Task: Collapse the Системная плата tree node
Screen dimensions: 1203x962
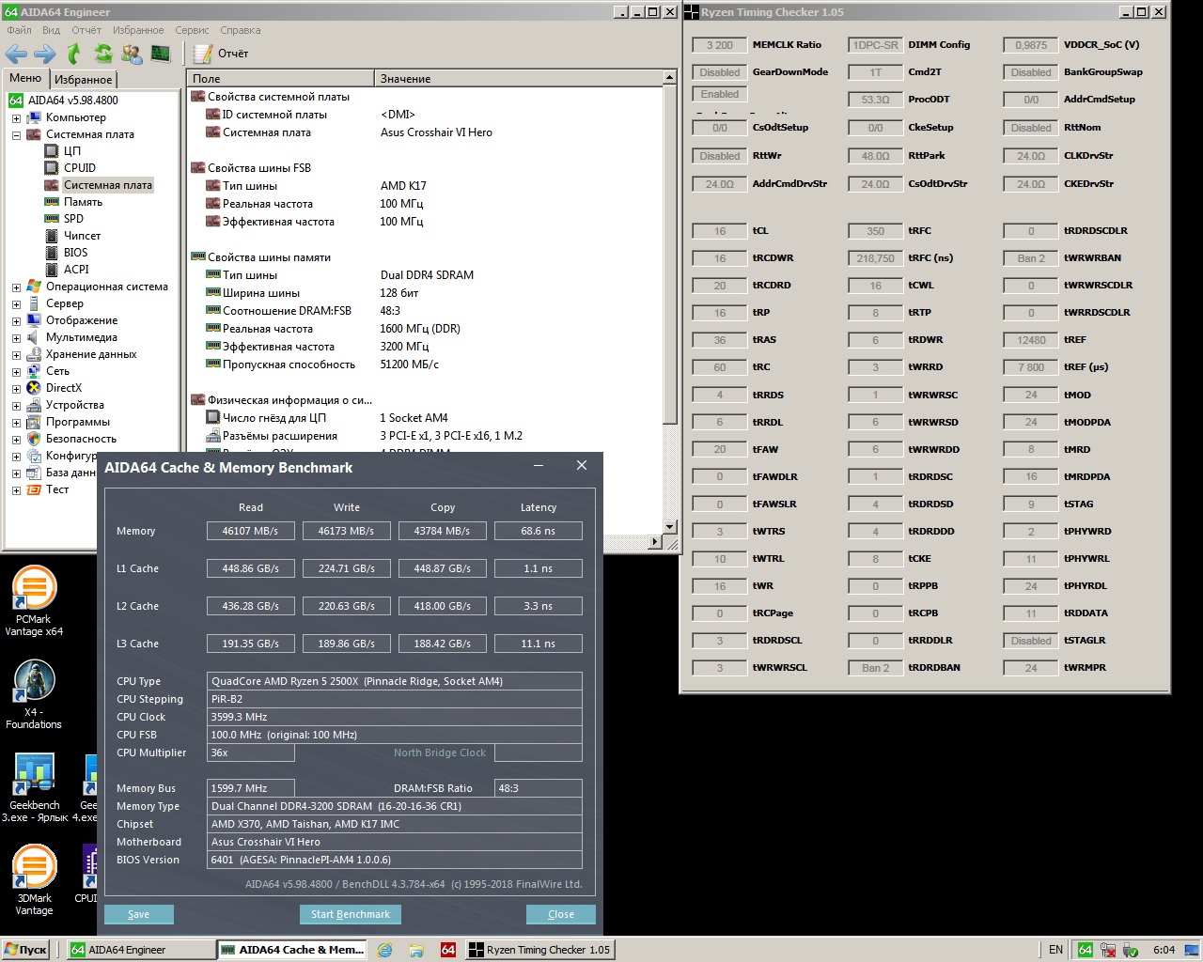Action: tap(16, 135)
